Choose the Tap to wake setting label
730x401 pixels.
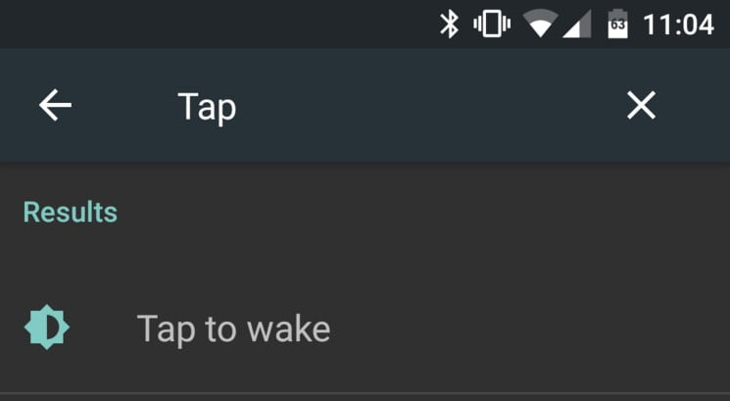click(234, 329)
